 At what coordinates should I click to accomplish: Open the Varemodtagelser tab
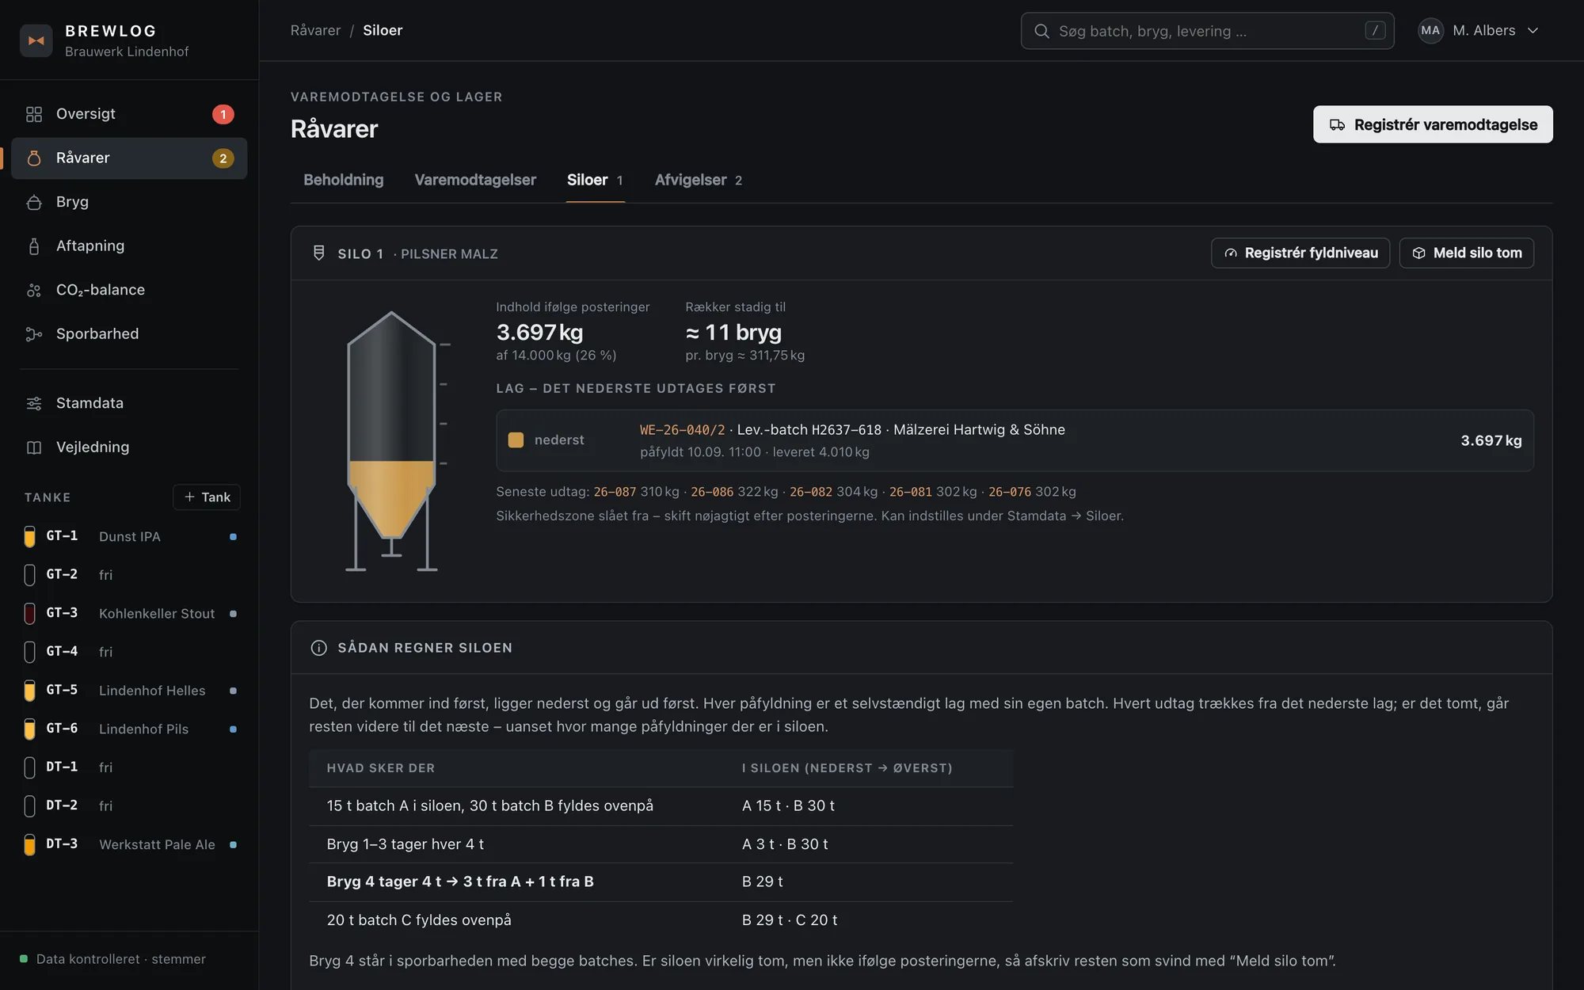pyautogui.click(x=475, y=180)
